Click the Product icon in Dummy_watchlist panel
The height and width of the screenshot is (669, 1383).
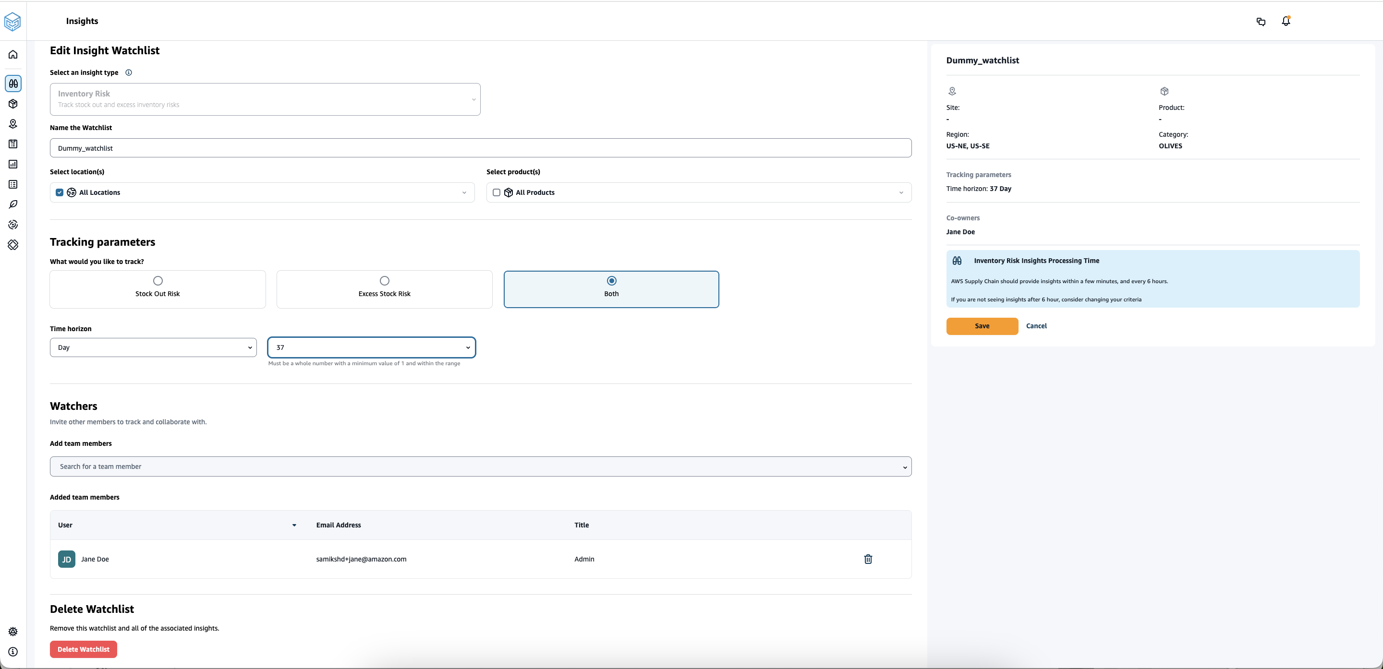(1164, 92)
